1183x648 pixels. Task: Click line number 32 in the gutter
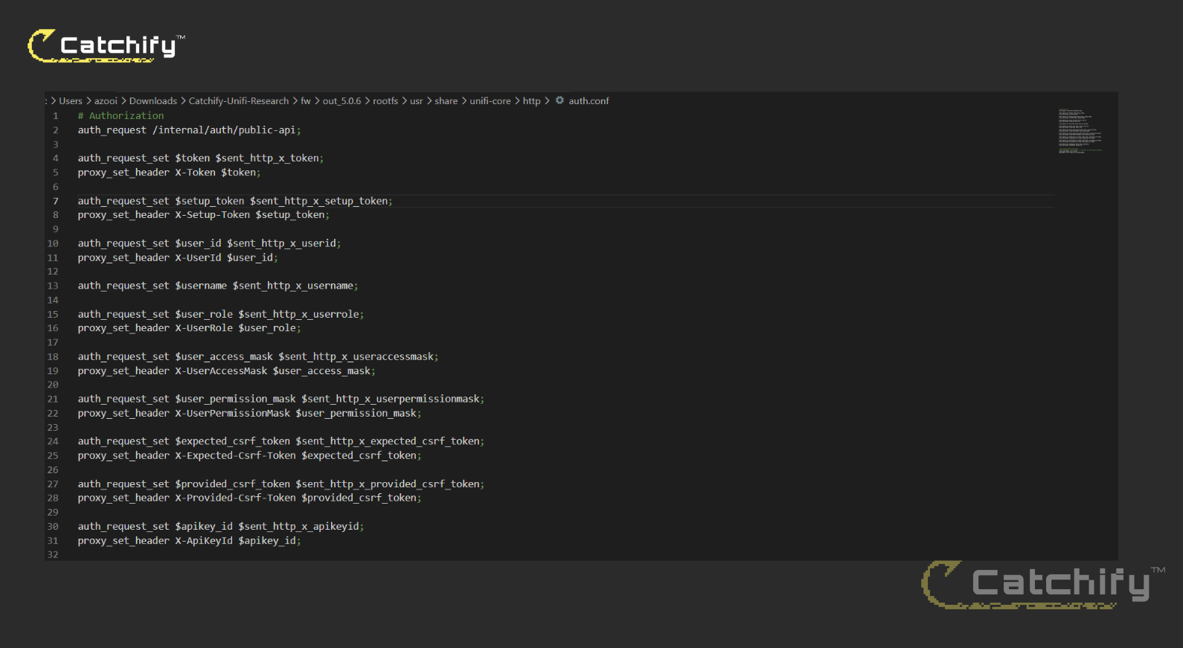tap(53, 555)
